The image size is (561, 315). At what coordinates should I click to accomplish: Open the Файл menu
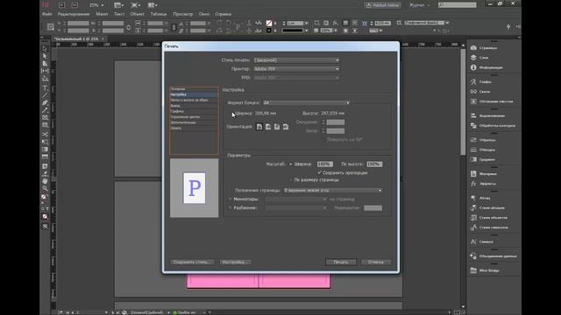click(46, 14)
